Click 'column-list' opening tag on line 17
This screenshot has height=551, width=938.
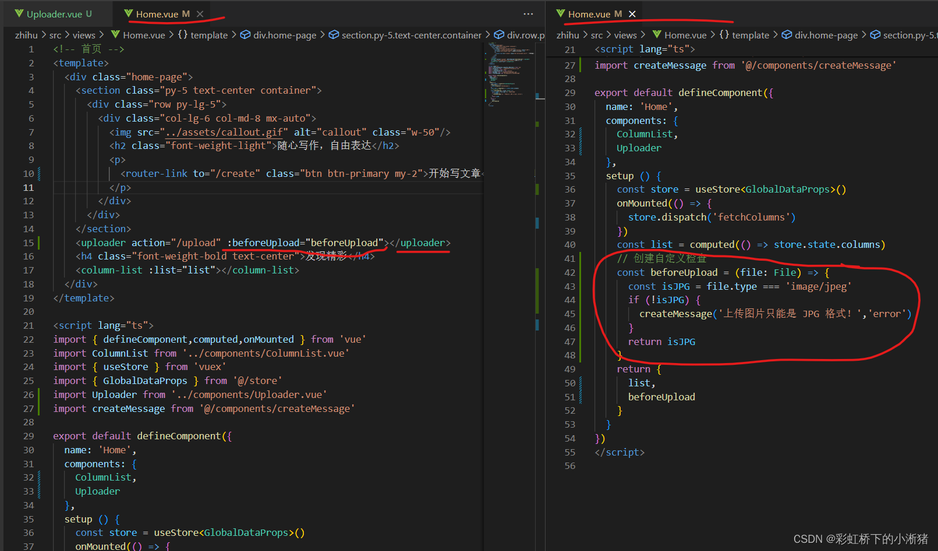coord(112,270)
